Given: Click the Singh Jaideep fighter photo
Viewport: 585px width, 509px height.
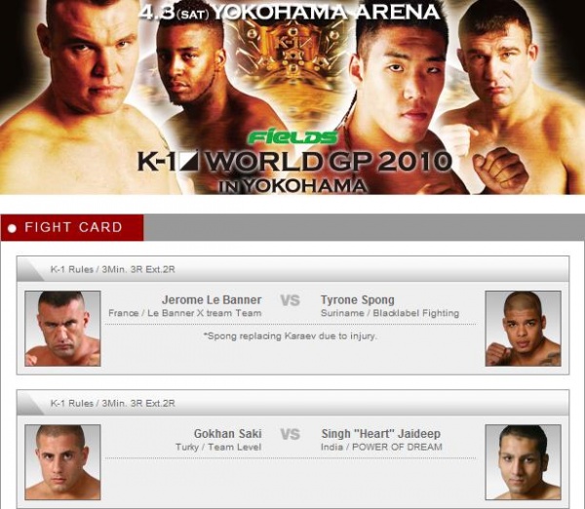Looking at the screenshot, I should coord(523,462).
